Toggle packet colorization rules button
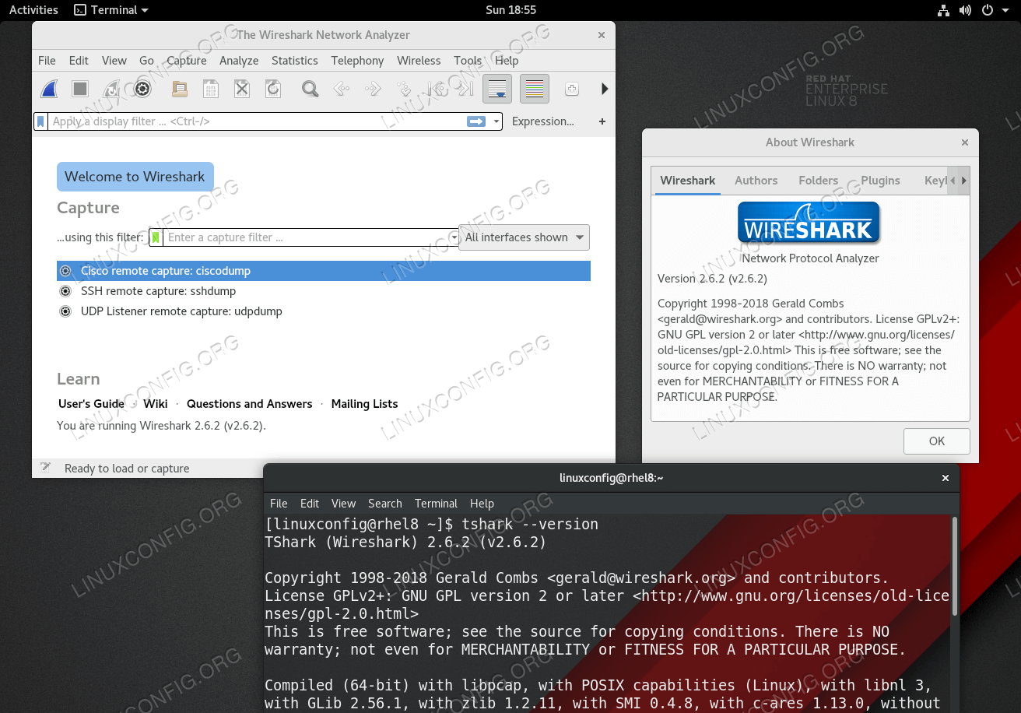Image resolution: width=1021 pixels, height=713 pixels. [535, 89]
